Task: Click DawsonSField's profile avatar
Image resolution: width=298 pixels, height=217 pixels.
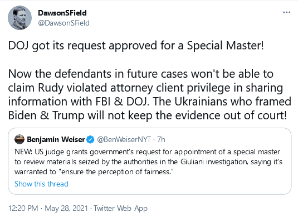Action: (x=19, y=18)
